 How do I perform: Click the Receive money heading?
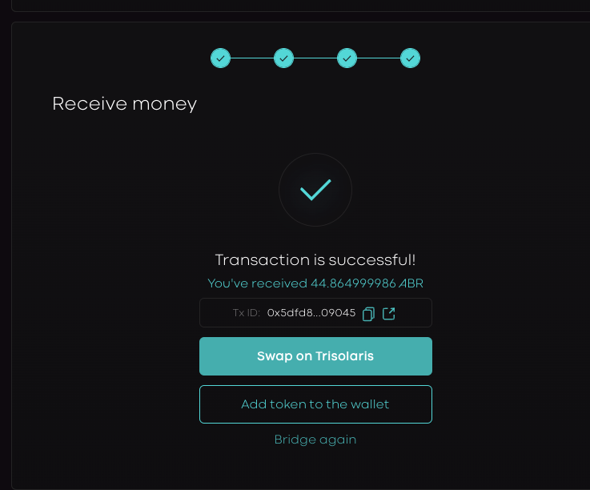click(124, 104)
